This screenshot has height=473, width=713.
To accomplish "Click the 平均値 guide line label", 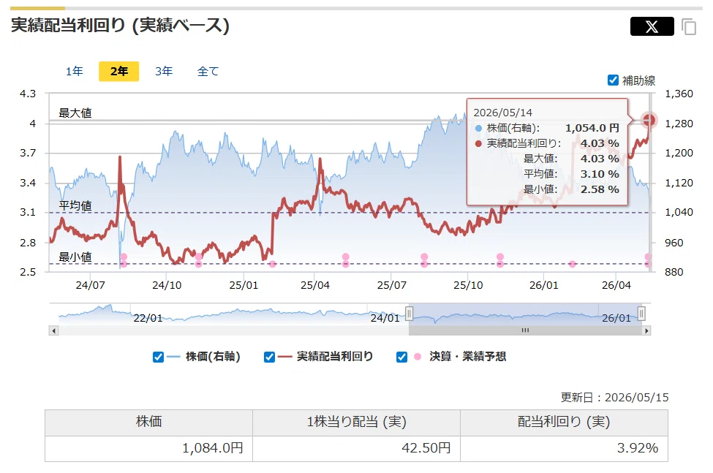I will click(75, 205).
